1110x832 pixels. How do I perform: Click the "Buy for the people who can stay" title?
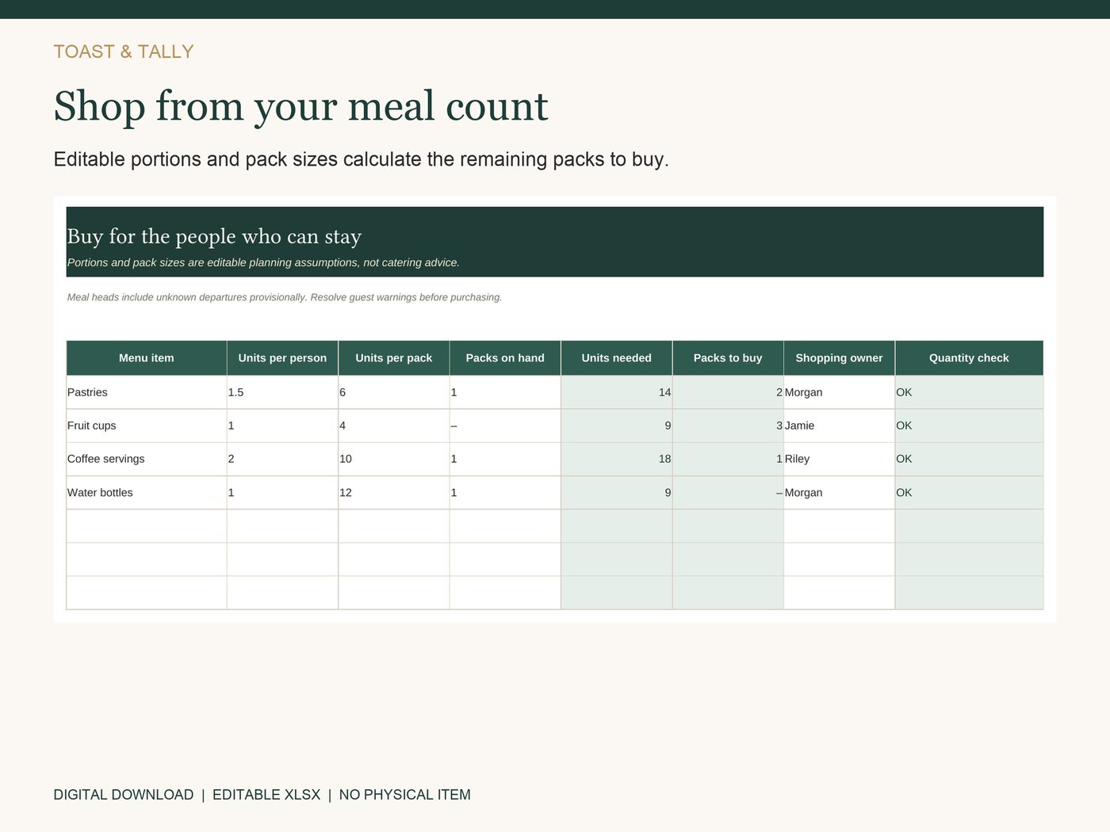(214, 236)
